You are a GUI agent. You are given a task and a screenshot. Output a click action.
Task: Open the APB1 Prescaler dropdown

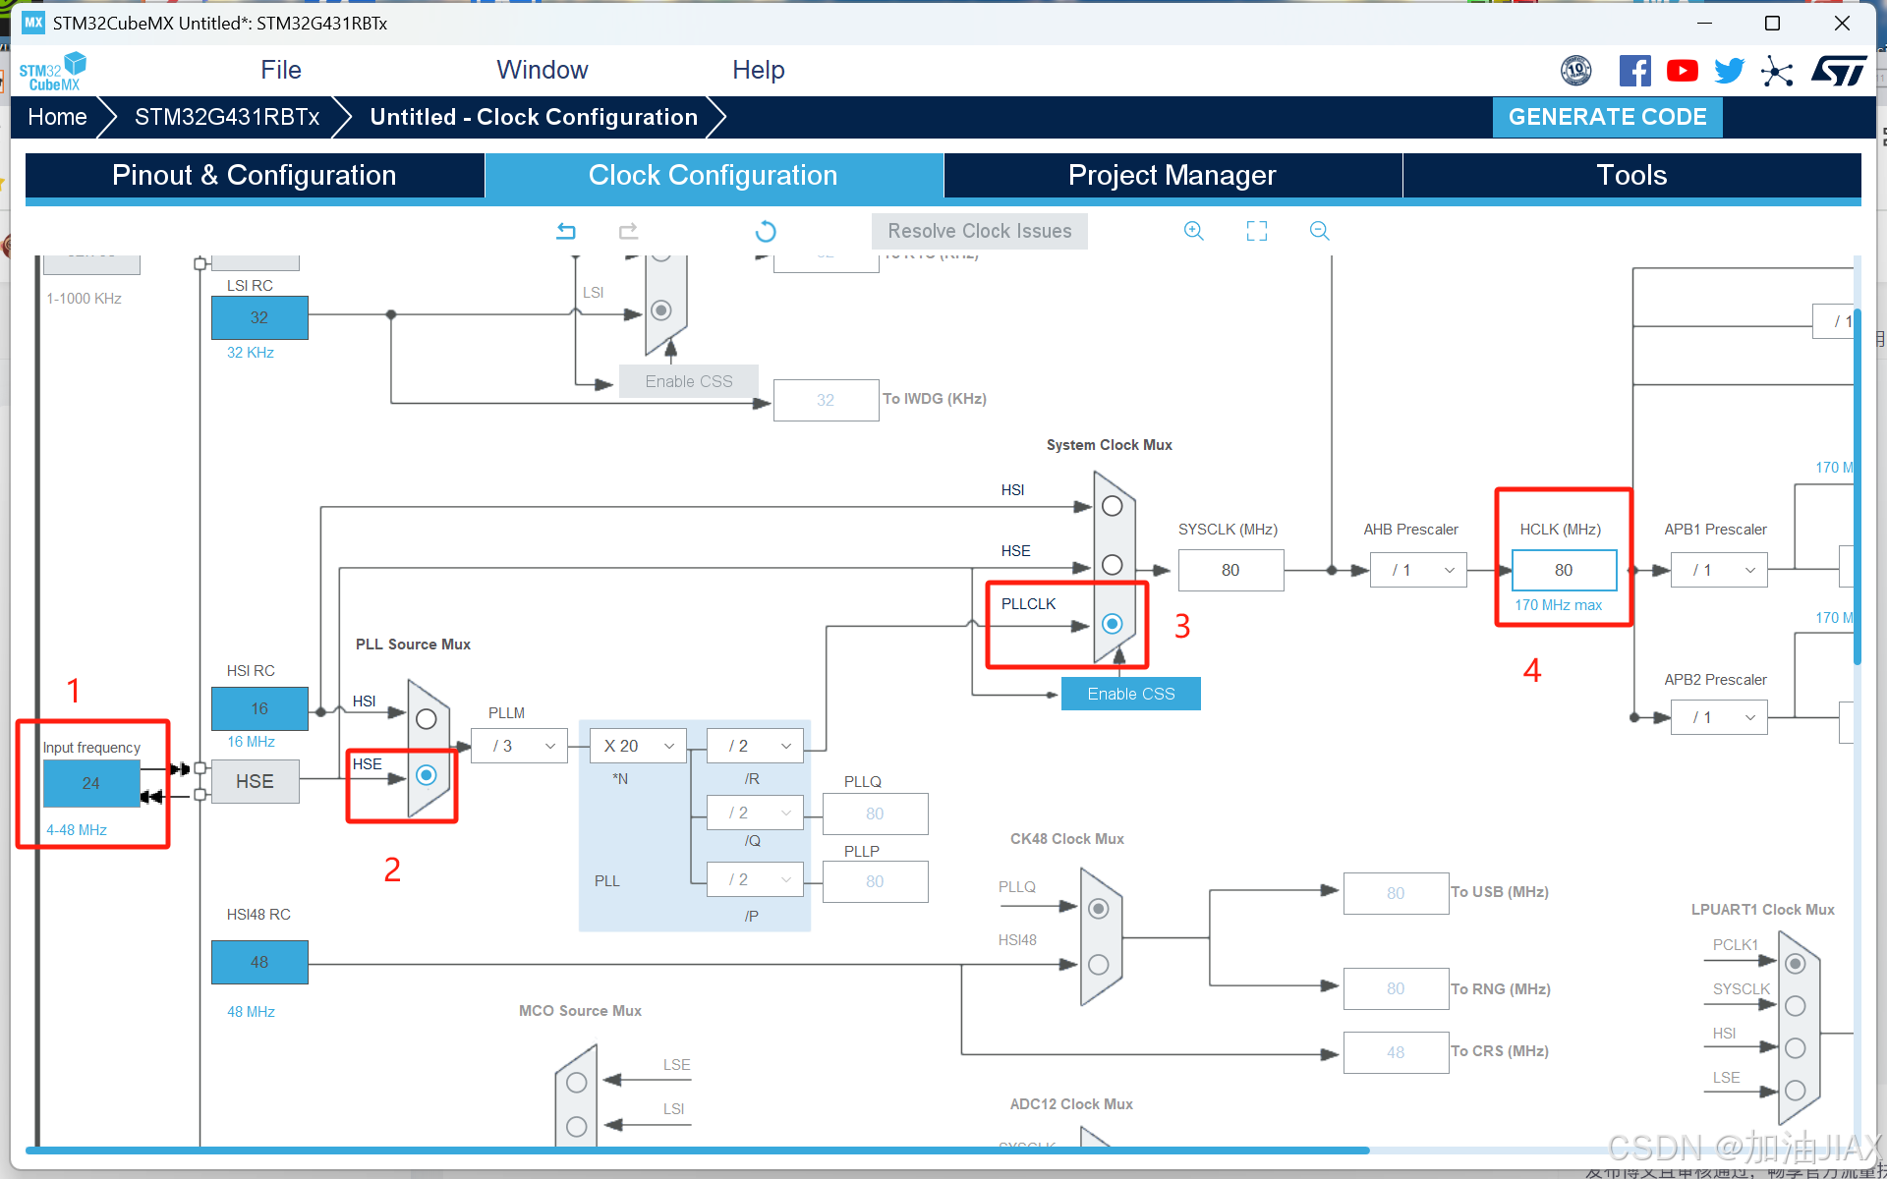1720,570
